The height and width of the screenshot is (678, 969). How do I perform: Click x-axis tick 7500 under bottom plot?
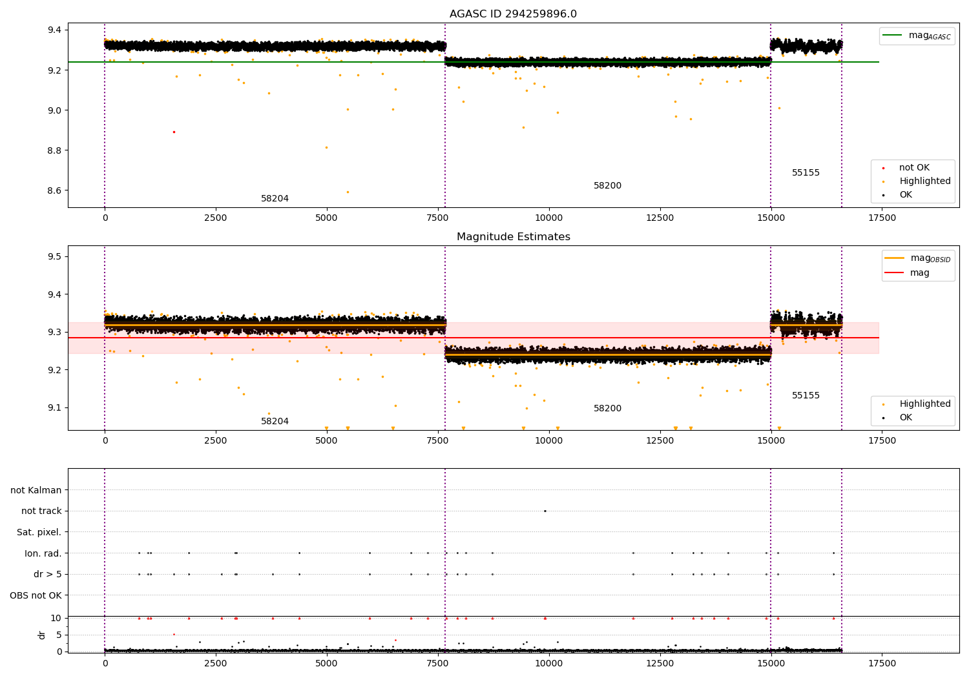[x=438, y=663]
